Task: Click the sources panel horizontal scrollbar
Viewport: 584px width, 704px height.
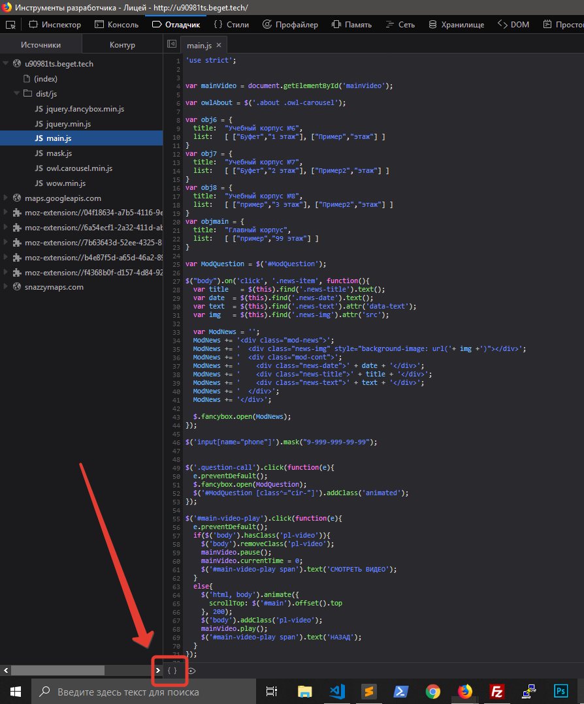Action: tap(57, 670)
